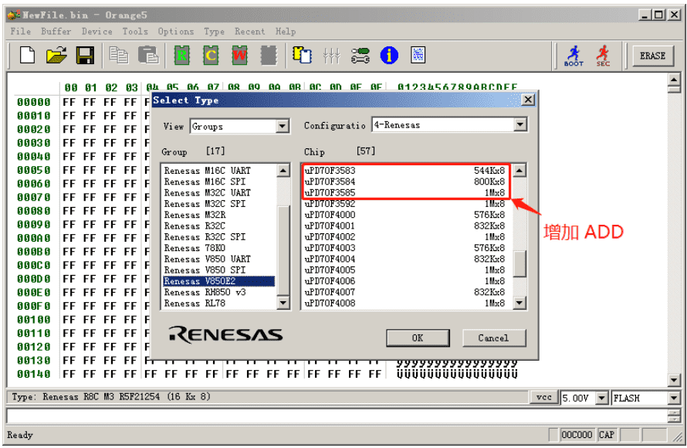
Task: Click the Paste toolbar icon
Action: click(148, 56)
